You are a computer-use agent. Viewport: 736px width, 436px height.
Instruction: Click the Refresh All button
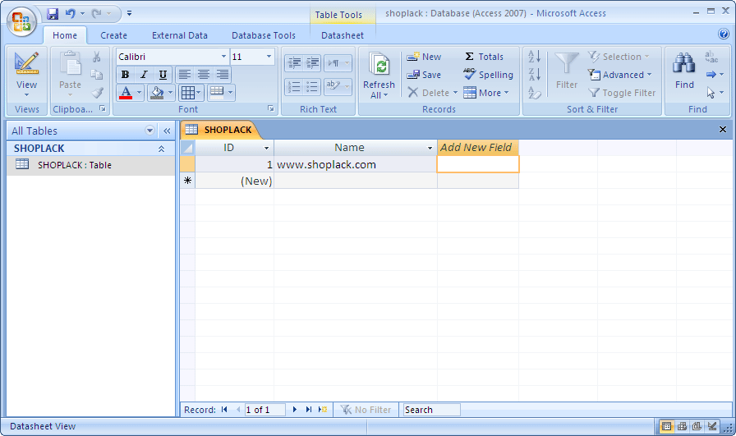(x=379, y=75)
